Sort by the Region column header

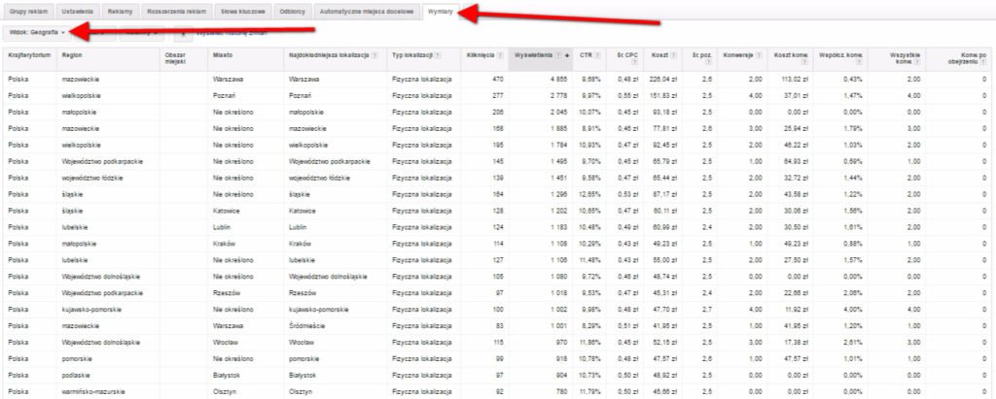pyautogui.click(x=71, y=55)
